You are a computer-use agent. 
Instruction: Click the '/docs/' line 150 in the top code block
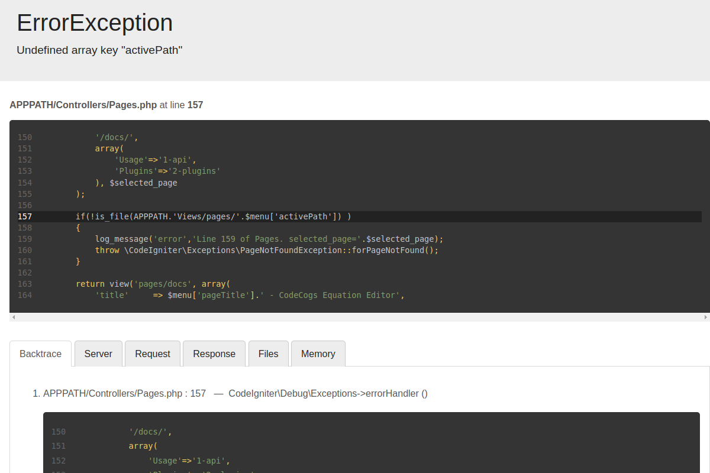[117, 137]
